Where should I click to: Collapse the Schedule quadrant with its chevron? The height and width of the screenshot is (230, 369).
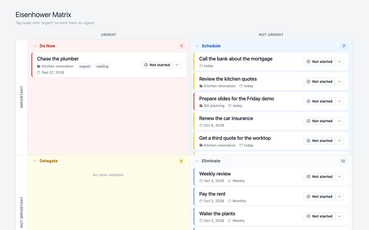(197, 46)
